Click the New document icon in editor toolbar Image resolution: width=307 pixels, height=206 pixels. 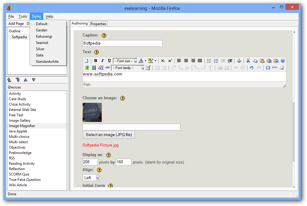(86, 61)
